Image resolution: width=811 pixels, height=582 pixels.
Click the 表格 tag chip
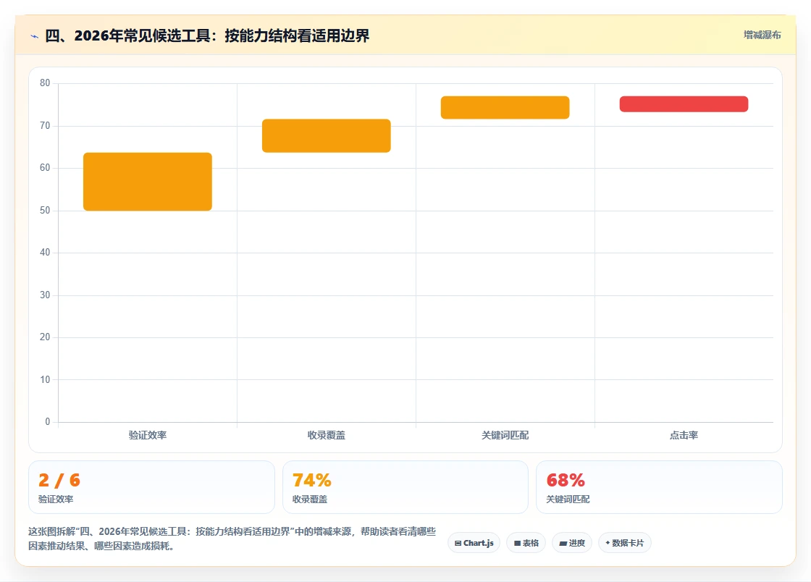pos(526,543)
